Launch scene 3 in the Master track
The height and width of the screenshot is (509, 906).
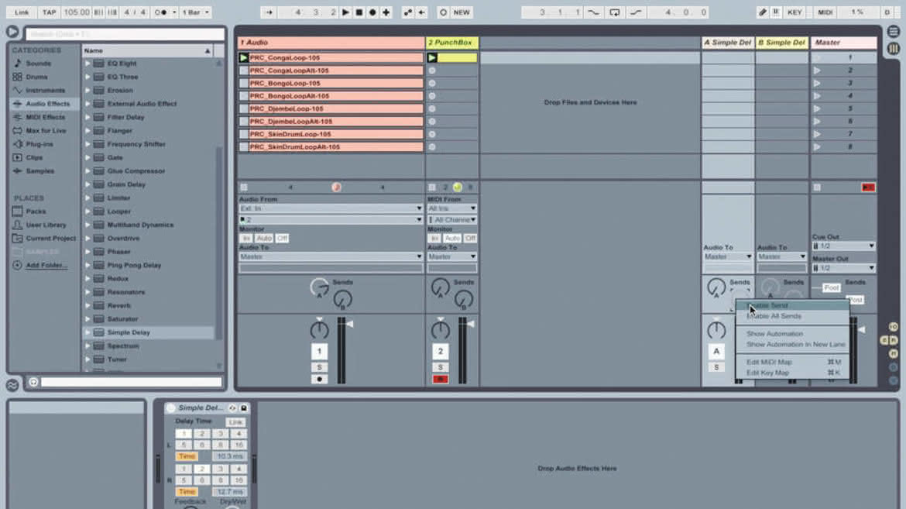pos(816,84)
